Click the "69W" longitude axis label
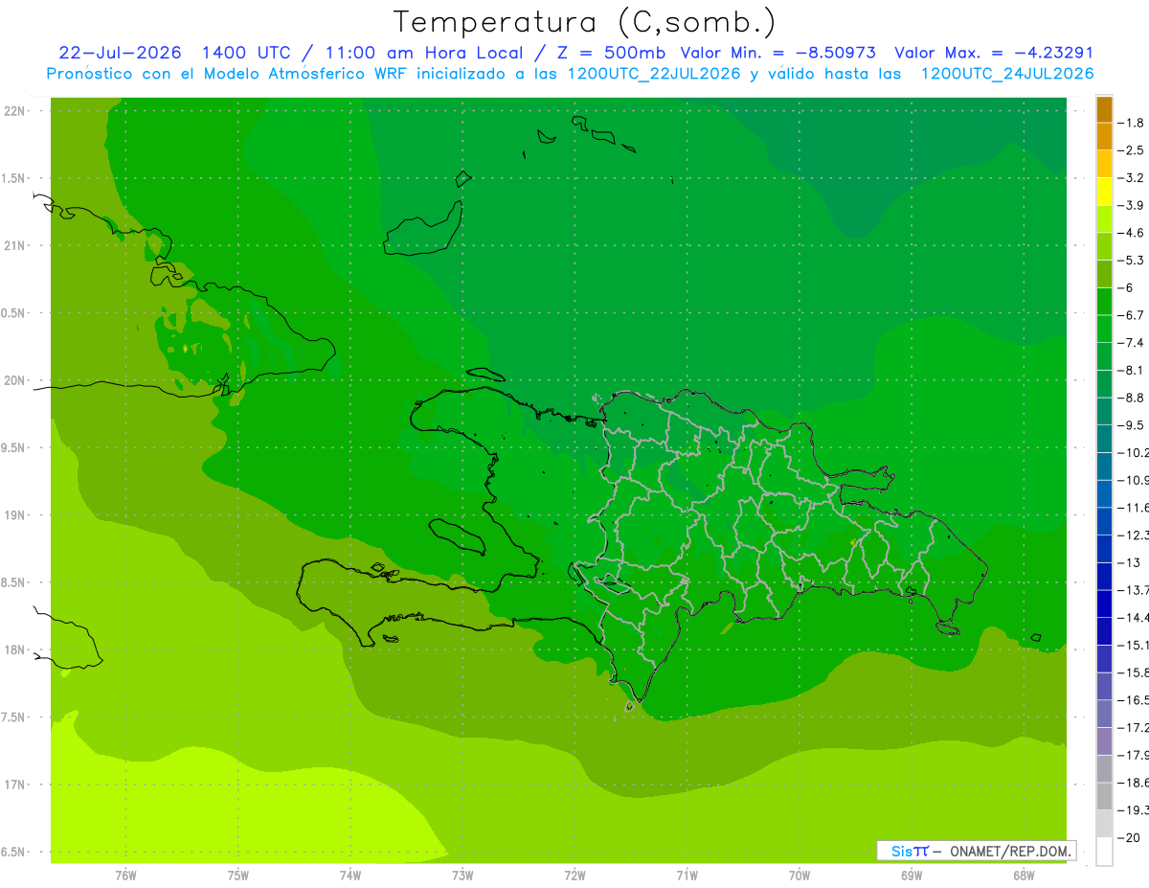The height and width of the screenshot is (888, 1149). (912, 876)
